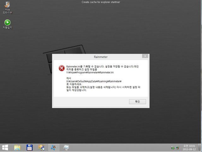Click the Rainmeter dialog title bar text
This screenshot has width=202, height=152.
click(x=101, y=57)
